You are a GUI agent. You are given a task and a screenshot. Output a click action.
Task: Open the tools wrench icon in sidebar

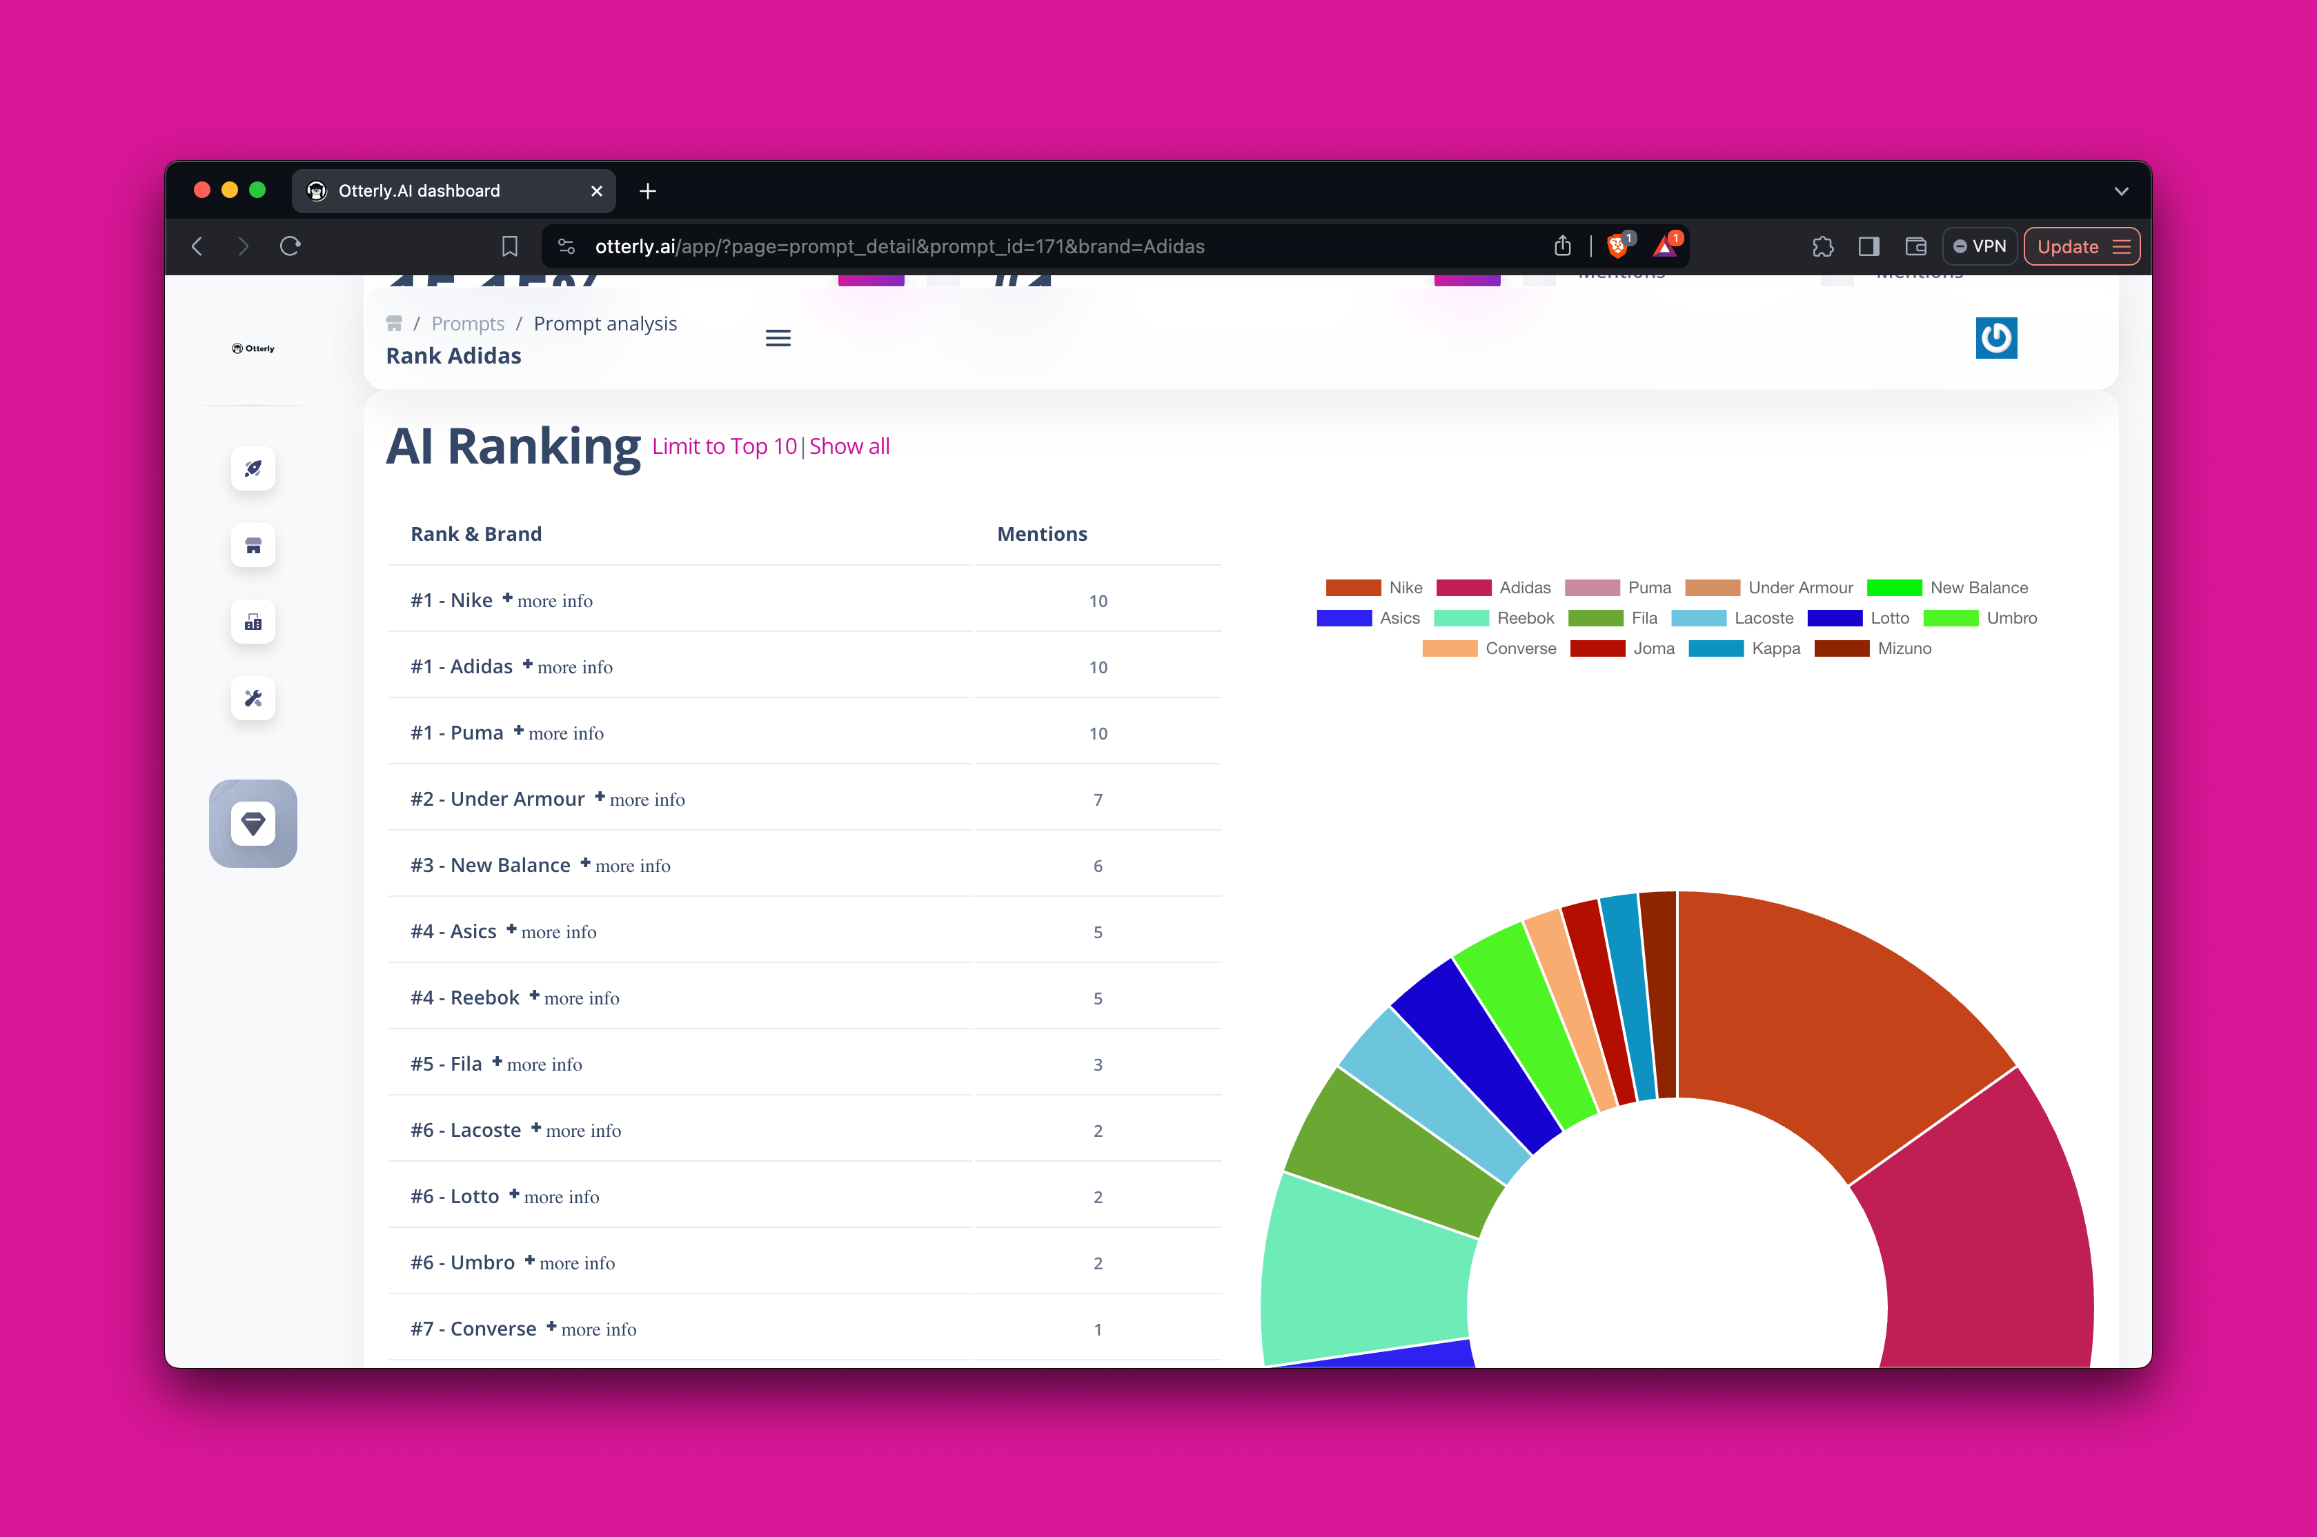point(253,698)
